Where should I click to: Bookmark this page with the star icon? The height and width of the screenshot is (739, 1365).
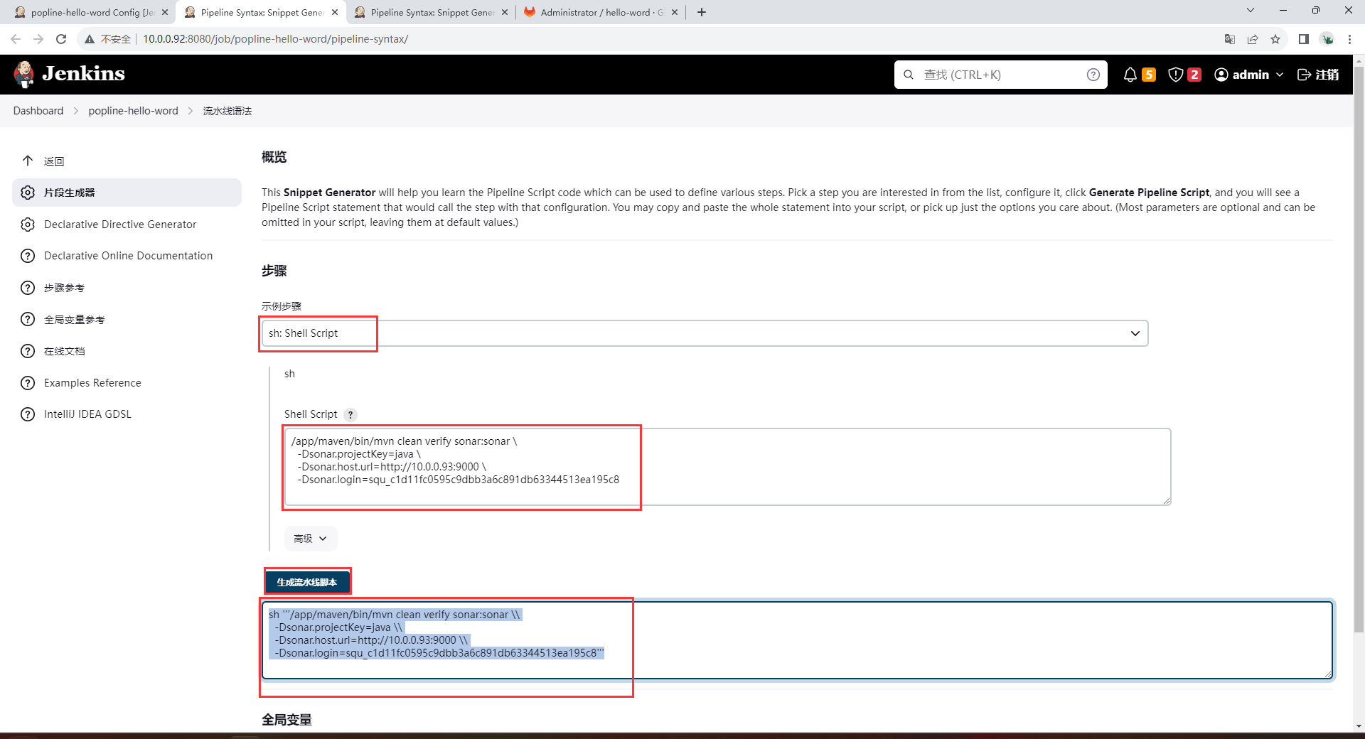pos(1275,39)
